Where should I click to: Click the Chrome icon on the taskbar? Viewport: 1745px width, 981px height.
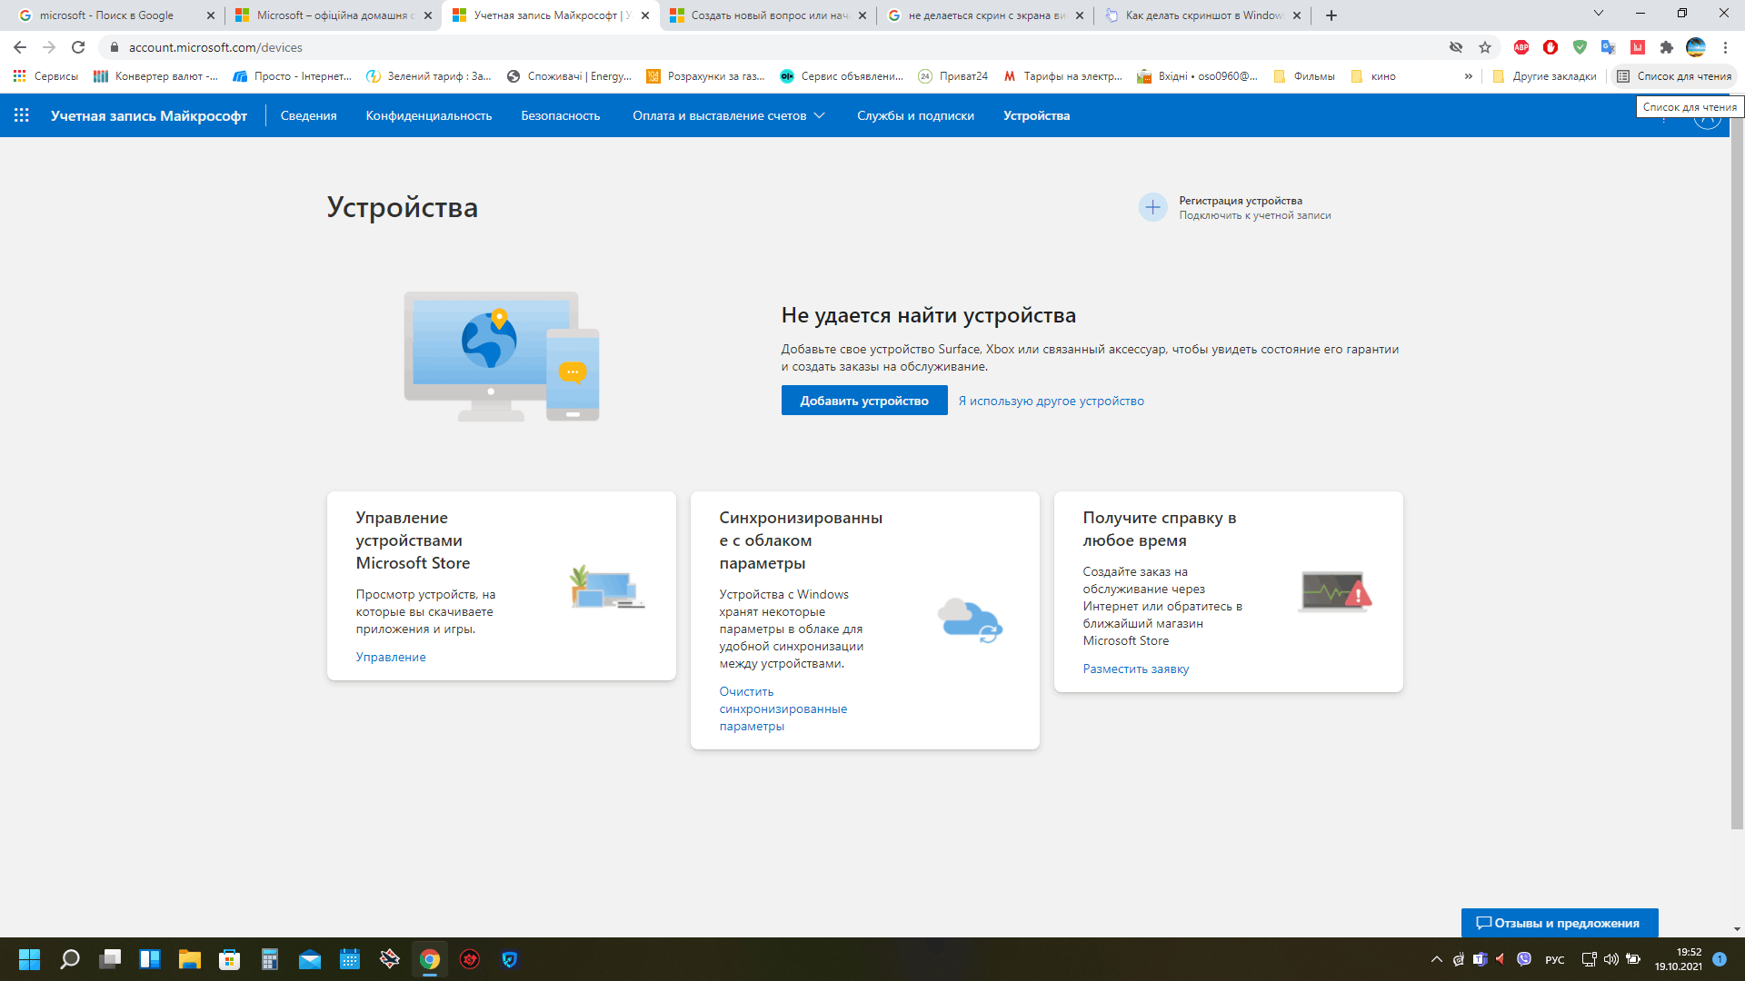(x=430, y=959)
